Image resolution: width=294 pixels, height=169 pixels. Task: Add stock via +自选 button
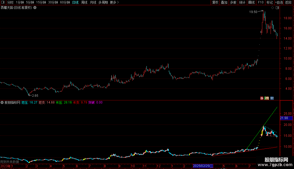[x=279, y=2]
